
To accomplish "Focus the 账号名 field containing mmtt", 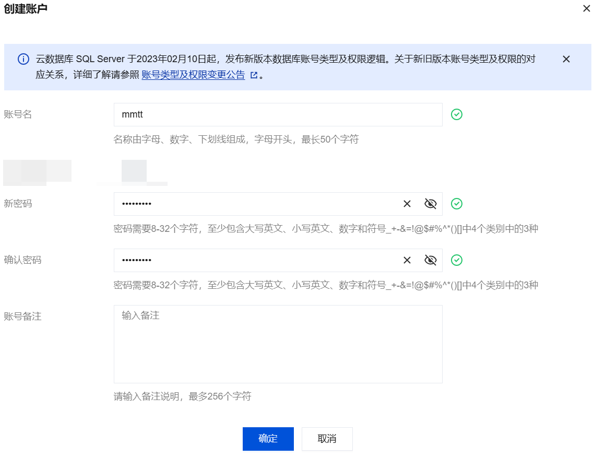I will coord(278,114).
